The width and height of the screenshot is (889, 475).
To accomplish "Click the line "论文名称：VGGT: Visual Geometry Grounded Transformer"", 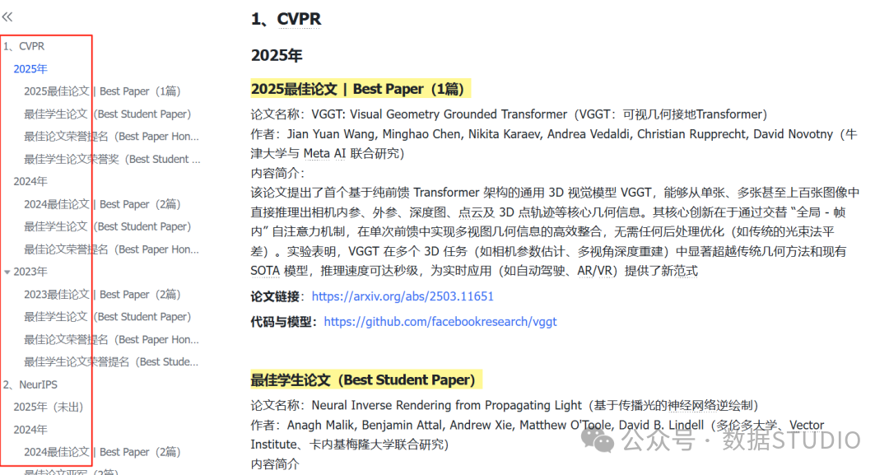I will [510, 114].
